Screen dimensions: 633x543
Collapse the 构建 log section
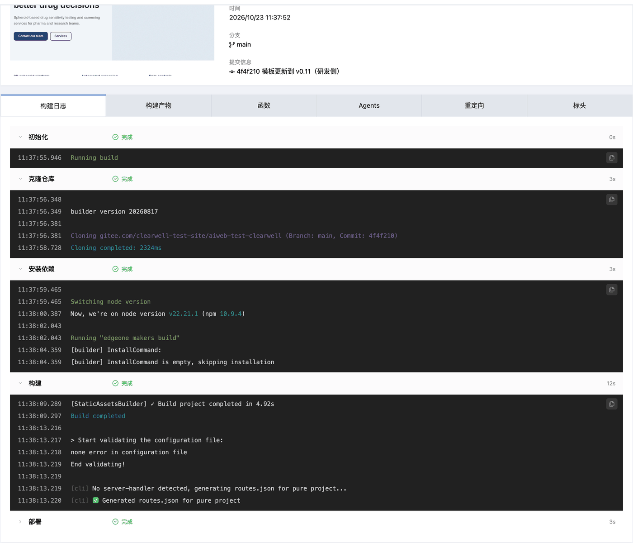[20, 383]
